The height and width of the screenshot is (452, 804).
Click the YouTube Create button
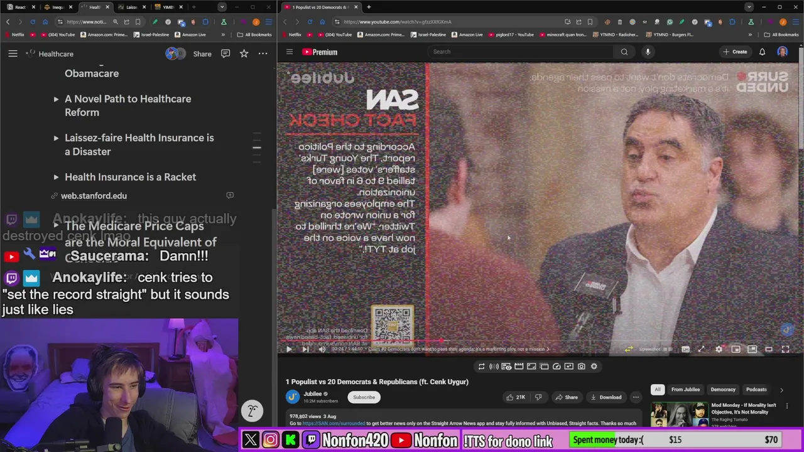click(x=735, y=51)
